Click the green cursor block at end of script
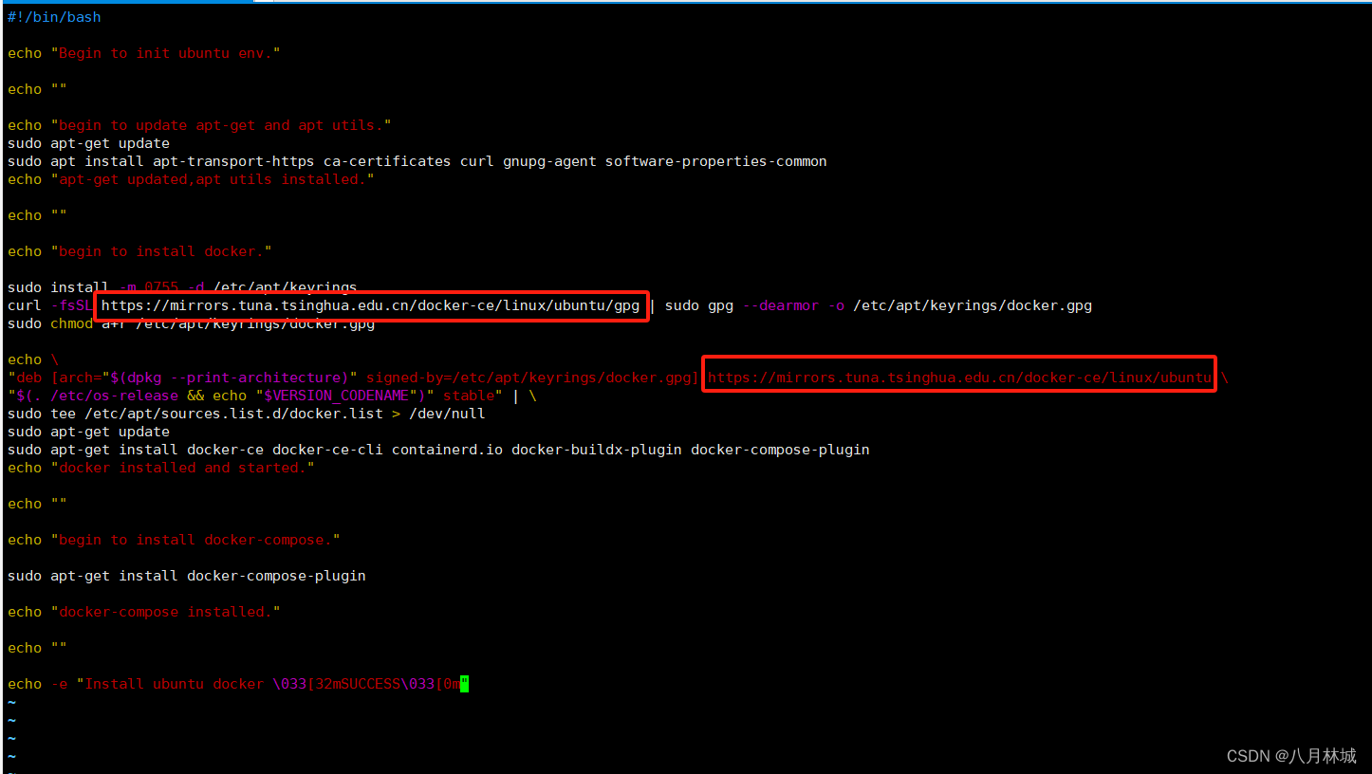The width and height of the screenshot is (1372, 774). pyautogui.click(x=465, y=684)
